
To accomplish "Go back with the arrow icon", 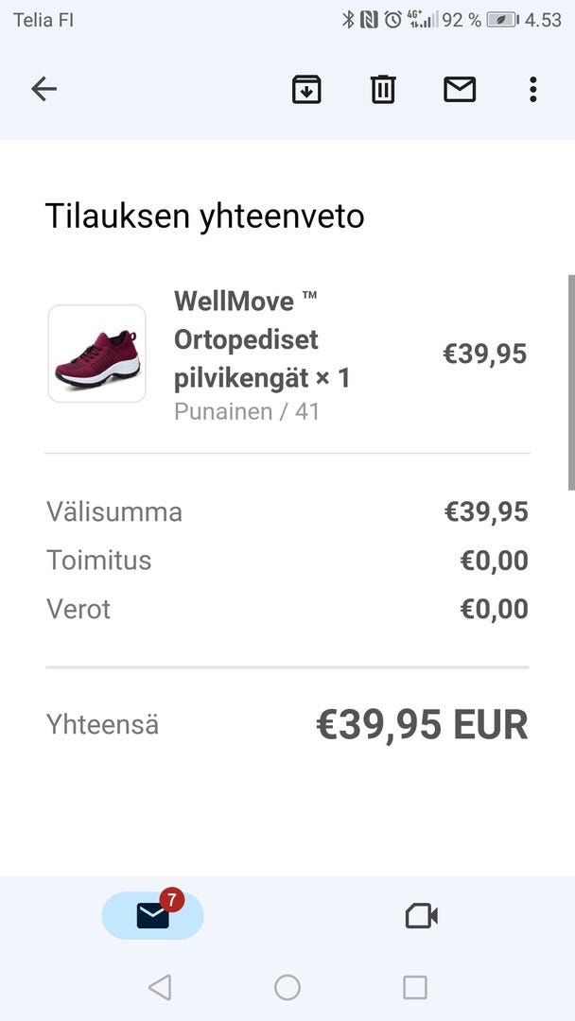I will pos(44,90).
